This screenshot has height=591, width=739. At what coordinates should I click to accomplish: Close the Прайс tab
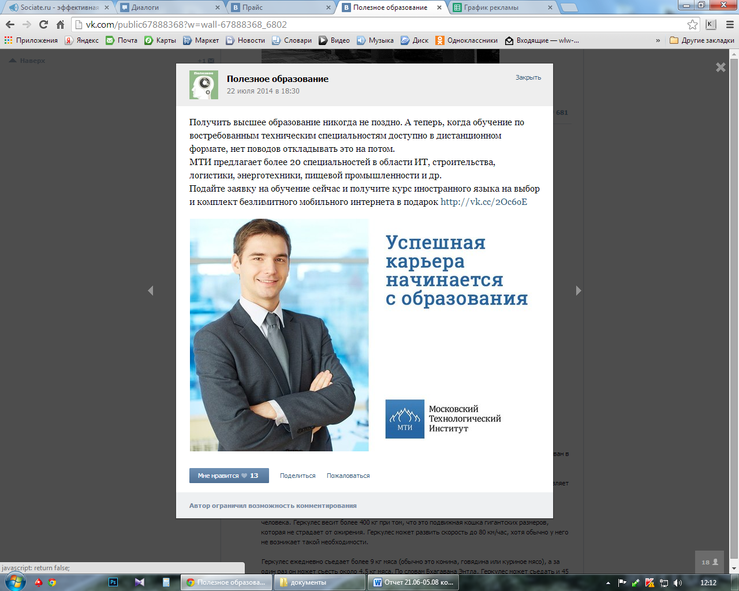[329, 8]
